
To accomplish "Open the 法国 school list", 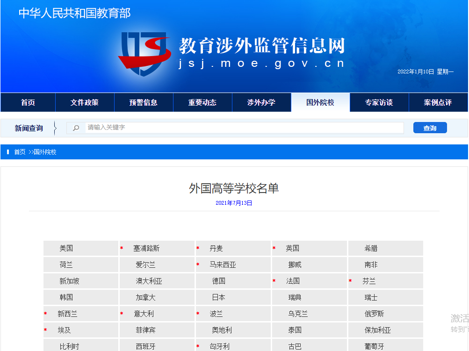I will [x=293, y=281].
